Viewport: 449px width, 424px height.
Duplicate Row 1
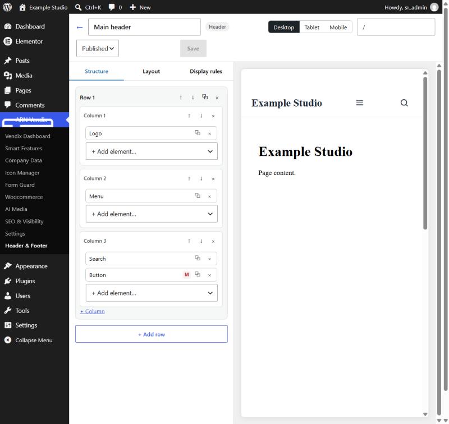tap(205, 97)
